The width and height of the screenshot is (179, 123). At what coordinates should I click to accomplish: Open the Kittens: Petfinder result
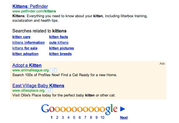pyautogui.click(x=30, y=6)
